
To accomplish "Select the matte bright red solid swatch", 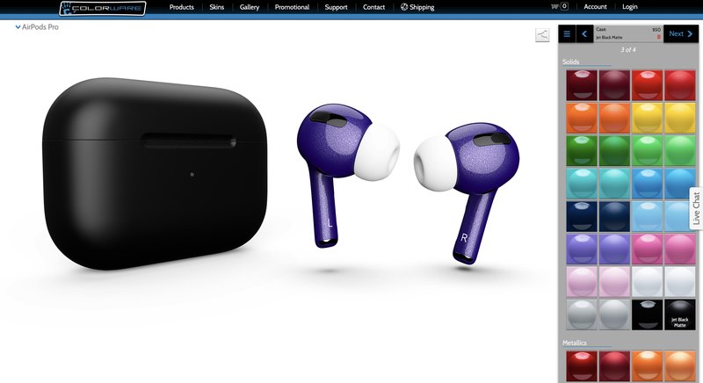I will pyautogui.click(x=679, y=85).
